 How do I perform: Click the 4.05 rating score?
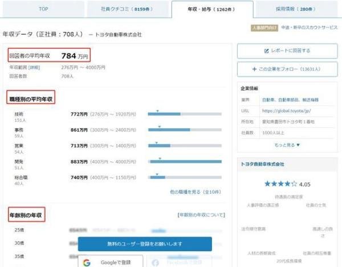click(x=304, y=184)
